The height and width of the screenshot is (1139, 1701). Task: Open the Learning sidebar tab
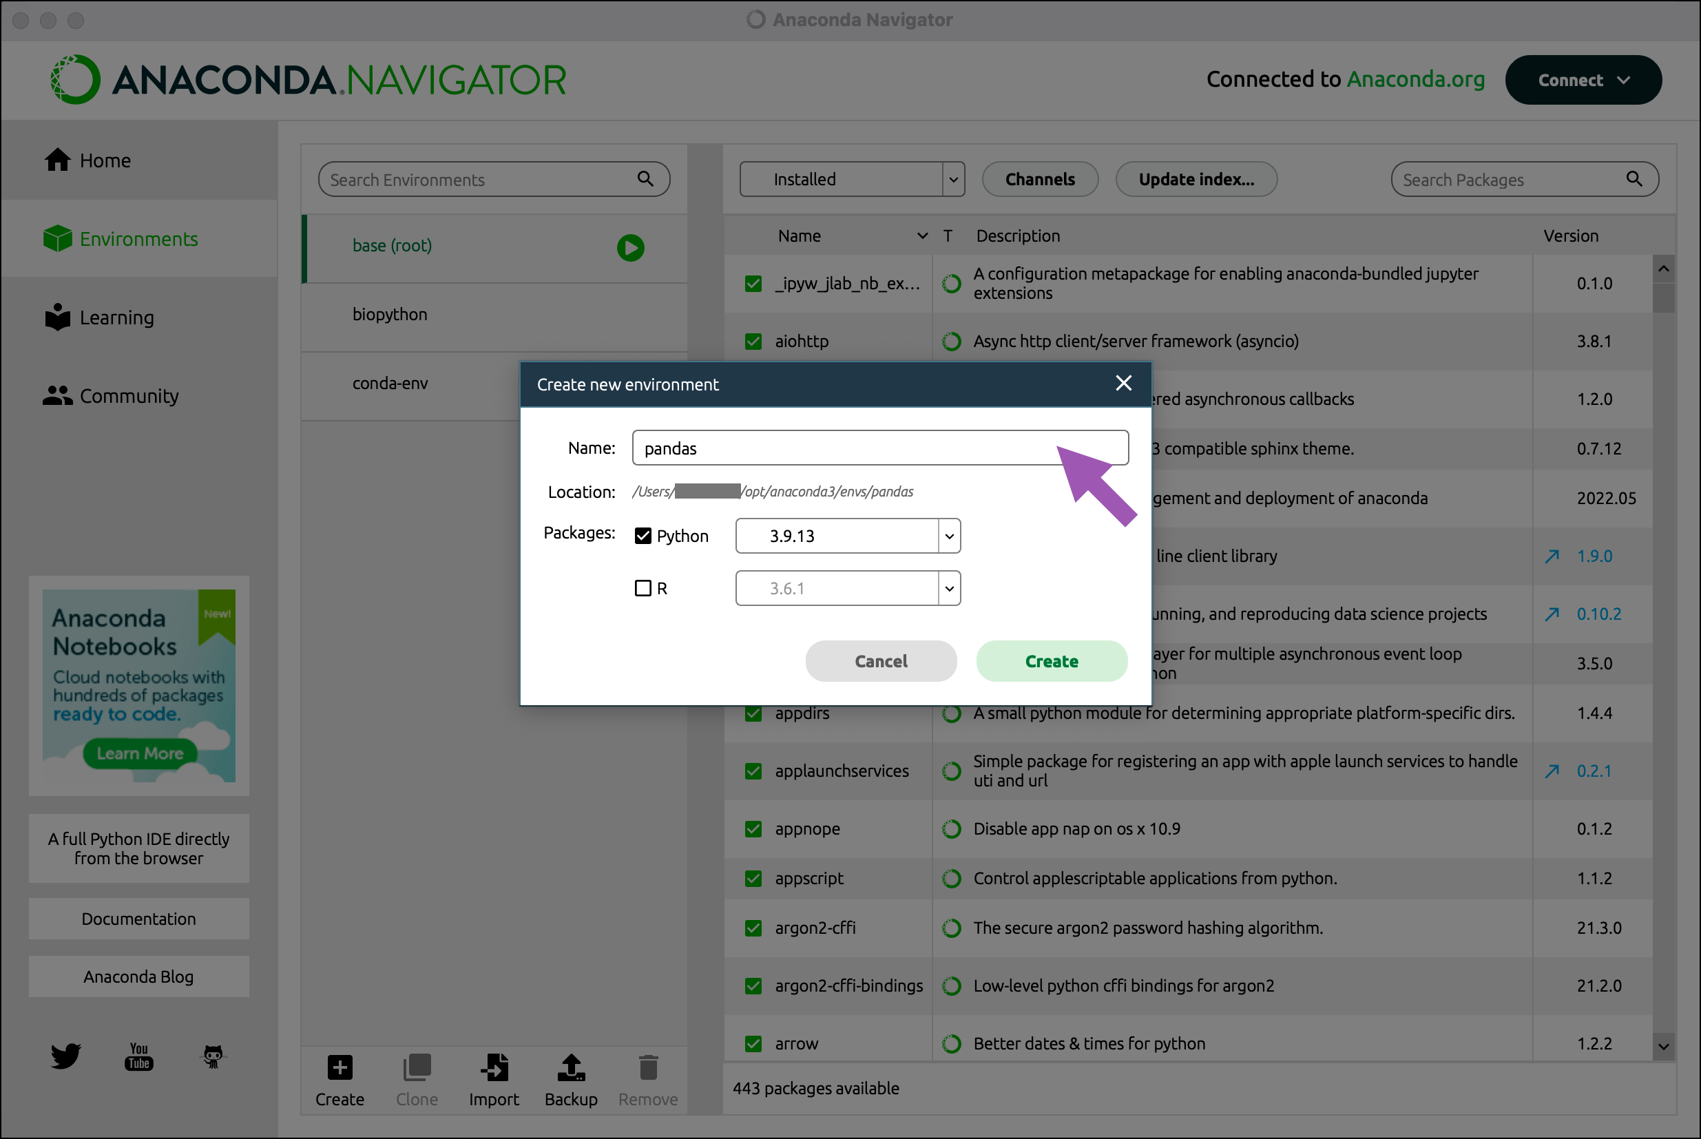(116, 317)
